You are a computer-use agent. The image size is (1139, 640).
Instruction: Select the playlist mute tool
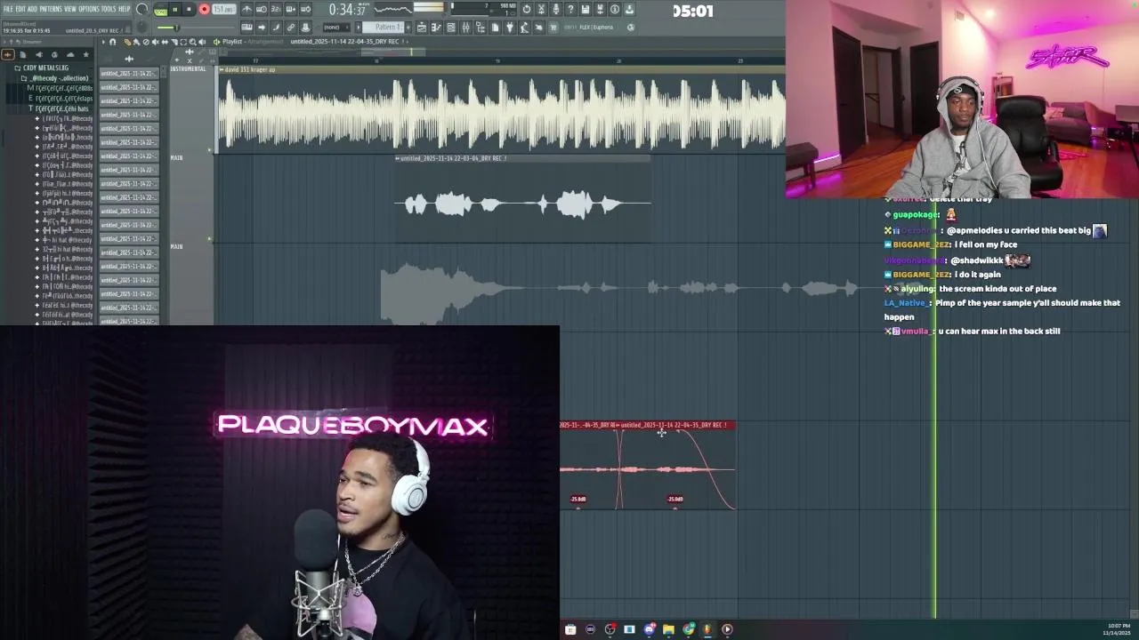click(156, 42)
